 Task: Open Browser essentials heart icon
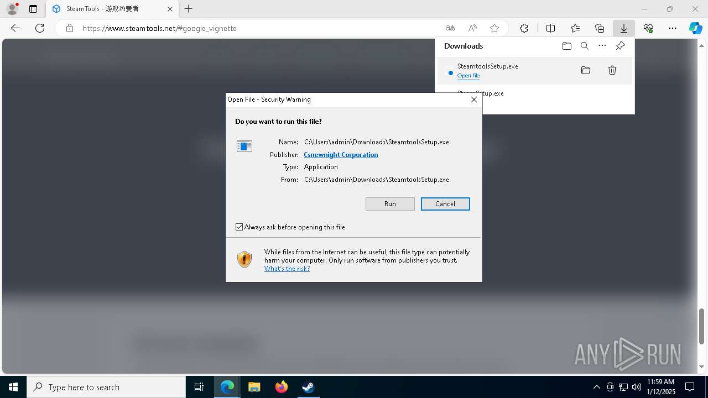point(648,28)
